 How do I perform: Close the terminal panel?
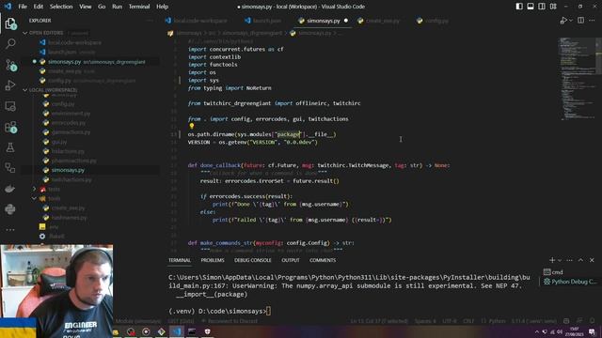pos(592,260)
